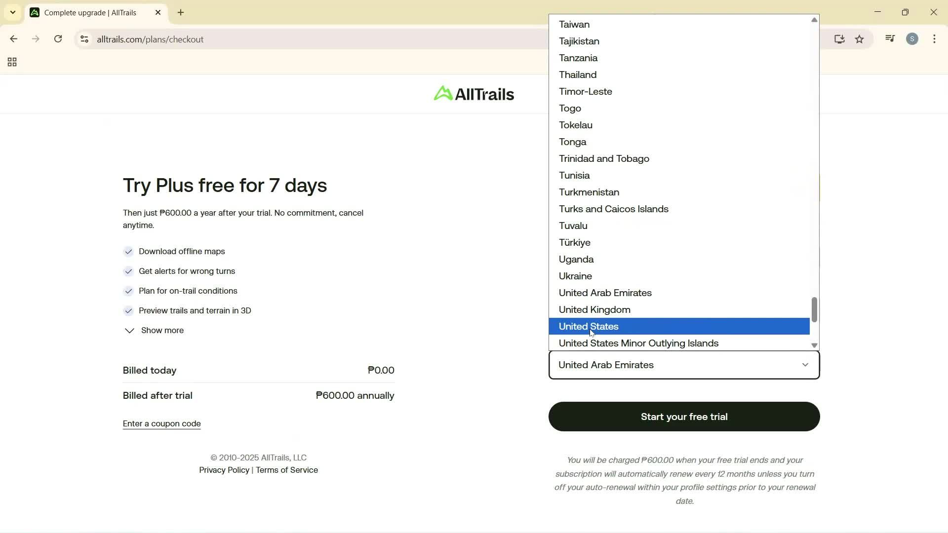The image size is (948, 533).
Task: Open the tab search chevron
Action: point(12,12)
